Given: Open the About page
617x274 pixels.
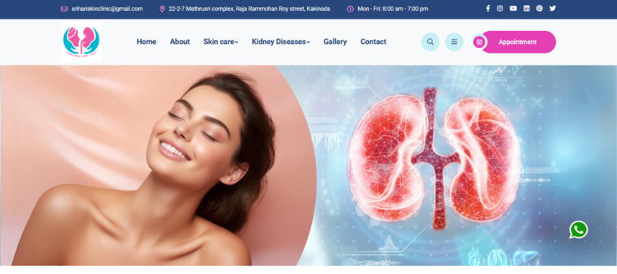Looking at the screenshot, I should click(x=180, y=42).
